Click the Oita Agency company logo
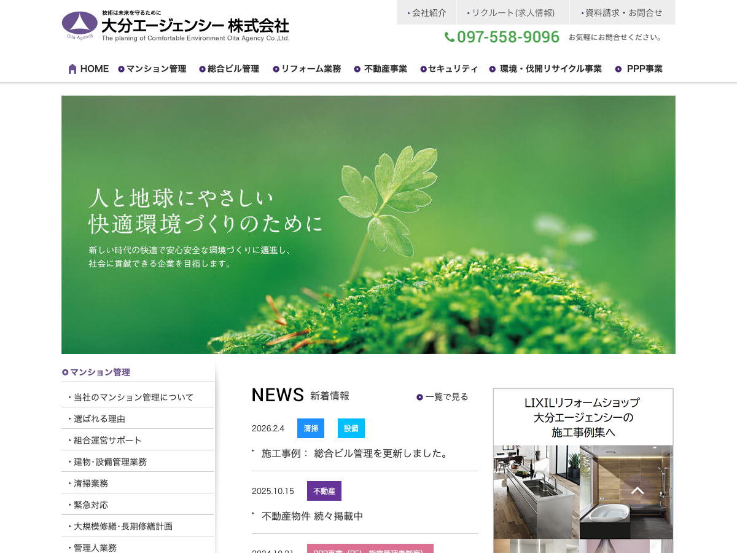Image resolution: width=737 pixels, height=553 pixels. click(x=176, y=26)
